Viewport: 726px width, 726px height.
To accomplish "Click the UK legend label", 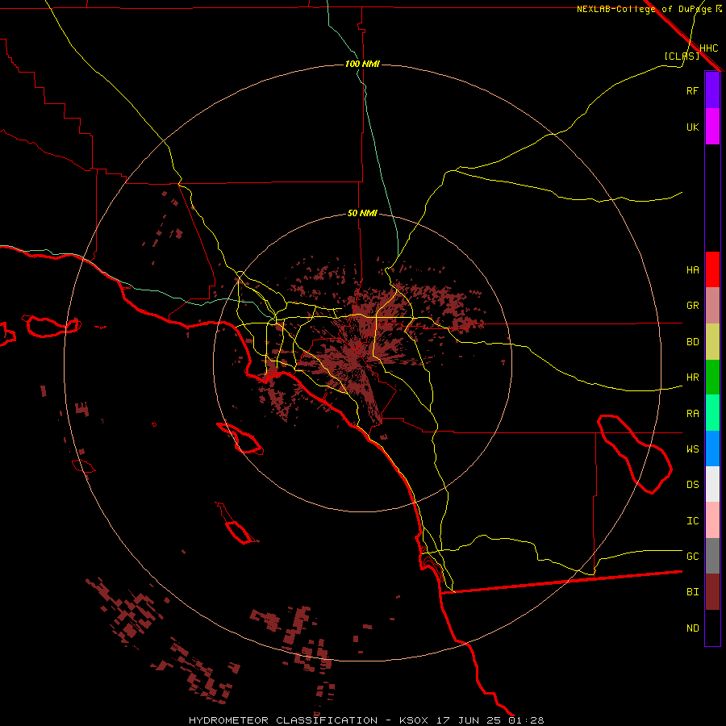I will 692,127.
